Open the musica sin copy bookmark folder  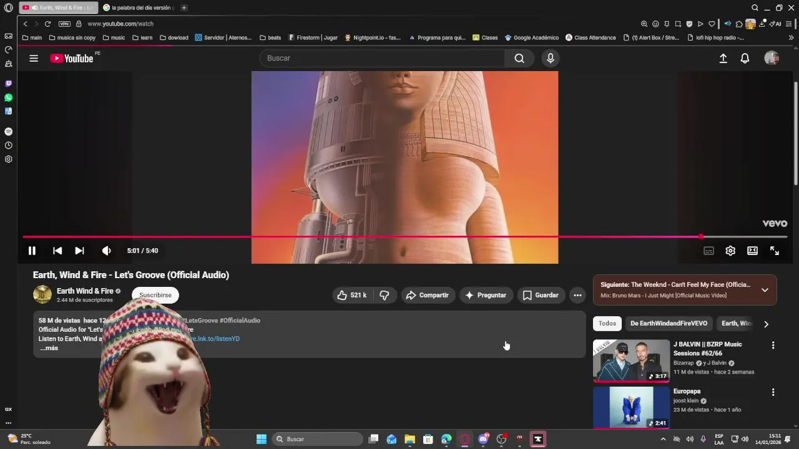coord(72,37)
